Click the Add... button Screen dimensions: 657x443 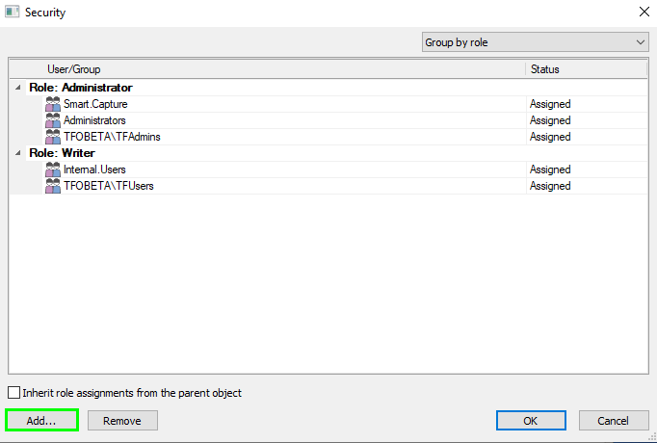click(41, 421)
